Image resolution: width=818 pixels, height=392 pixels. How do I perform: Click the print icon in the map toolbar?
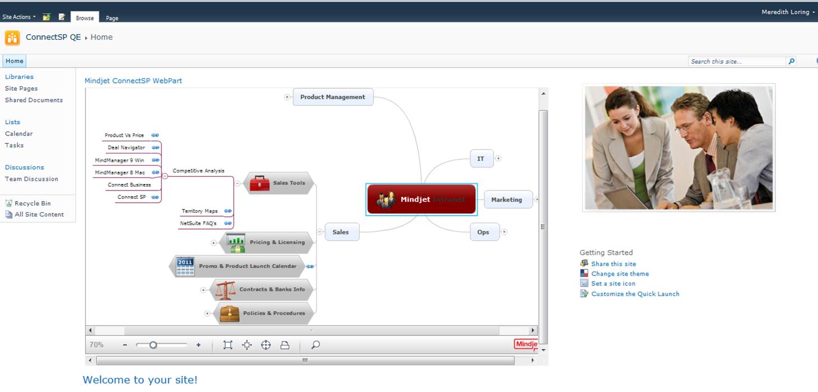point(285,345)
